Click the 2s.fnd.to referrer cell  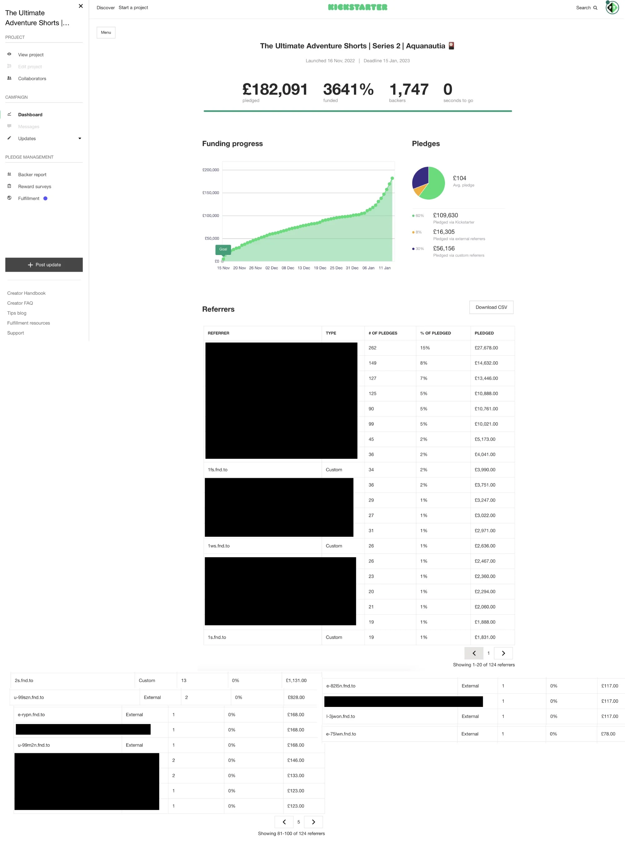click(72, 680)
